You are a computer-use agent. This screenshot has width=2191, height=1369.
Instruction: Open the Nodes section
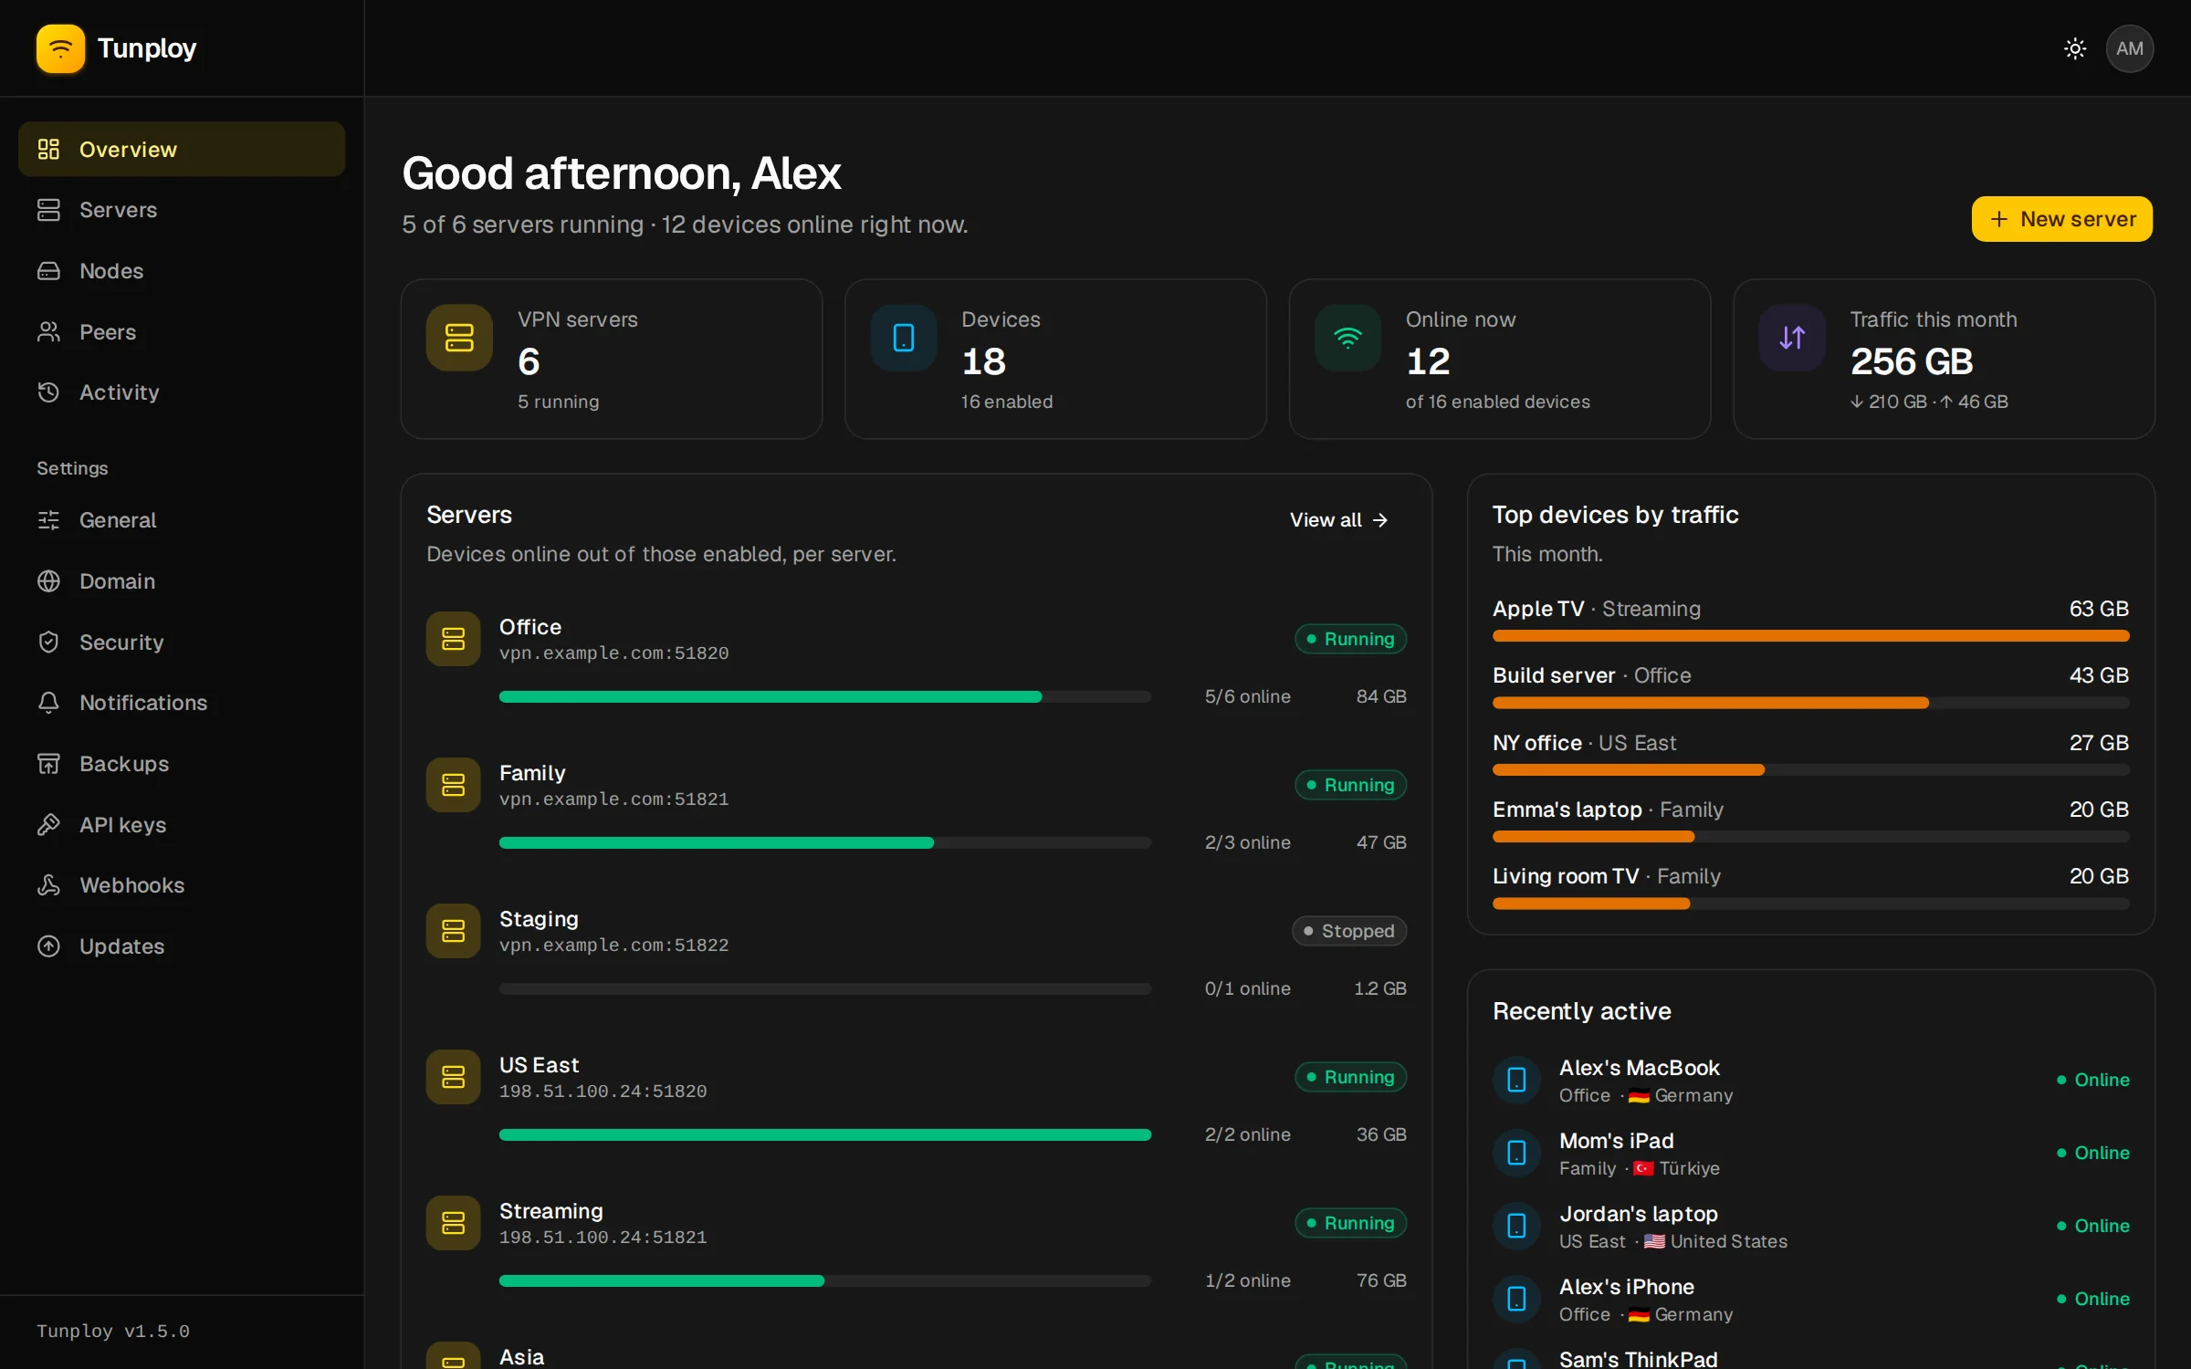click(182, 271)
